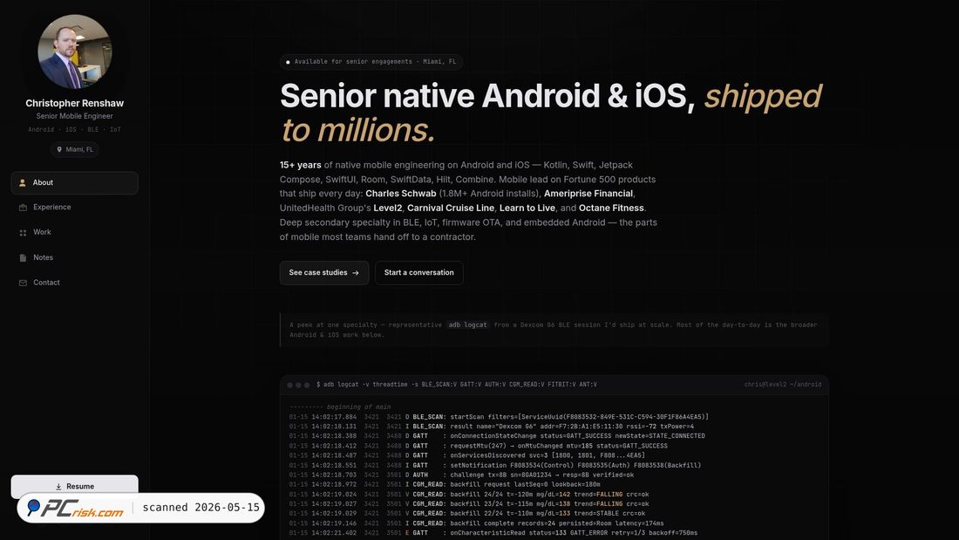
Task: Click the arrow in See case studies
Action: tap(356, 273)
